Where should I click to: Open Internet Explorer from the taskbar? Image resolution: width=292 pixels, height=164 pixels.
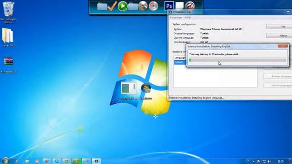(x=17, y=161)
